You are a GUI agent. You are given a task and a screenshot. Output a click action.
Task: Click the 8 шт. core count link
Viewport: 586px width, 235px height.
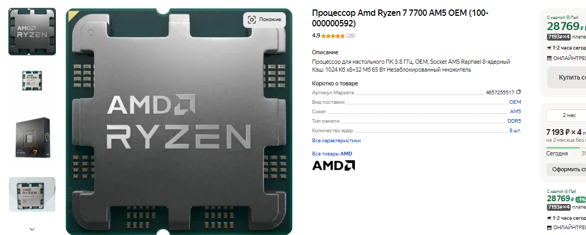(x=515, y=130)
